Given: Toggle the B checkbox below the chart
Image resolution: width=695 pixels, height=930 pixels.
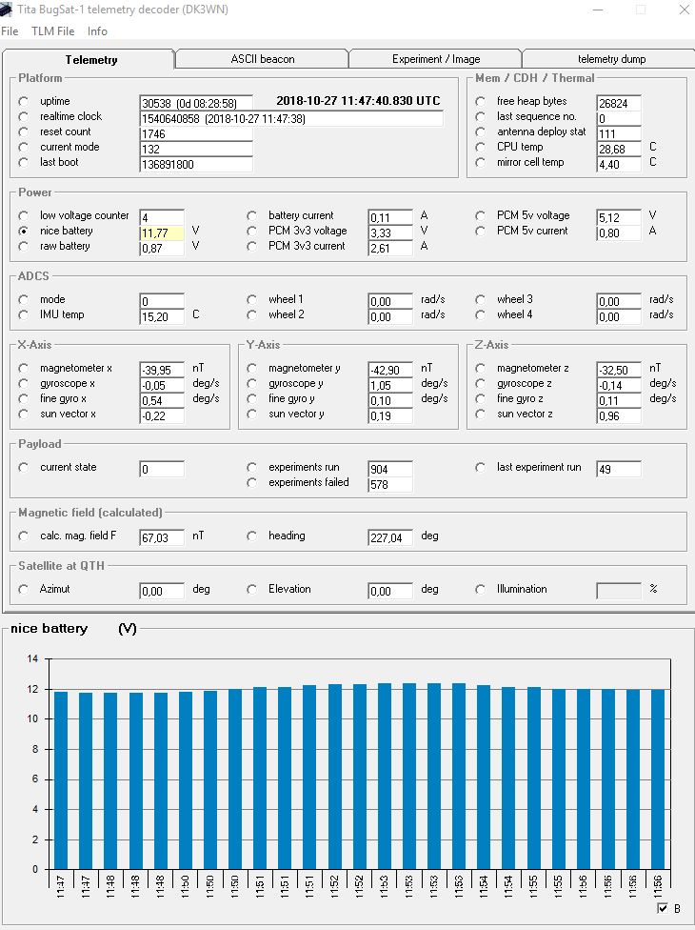Looking at the screenshot, I should 663,909.
